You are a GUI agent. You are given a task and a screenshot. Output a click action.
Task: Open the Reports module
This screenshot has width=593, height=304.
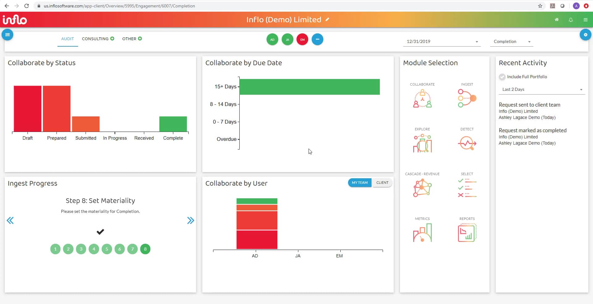click(x=467, y=232)
